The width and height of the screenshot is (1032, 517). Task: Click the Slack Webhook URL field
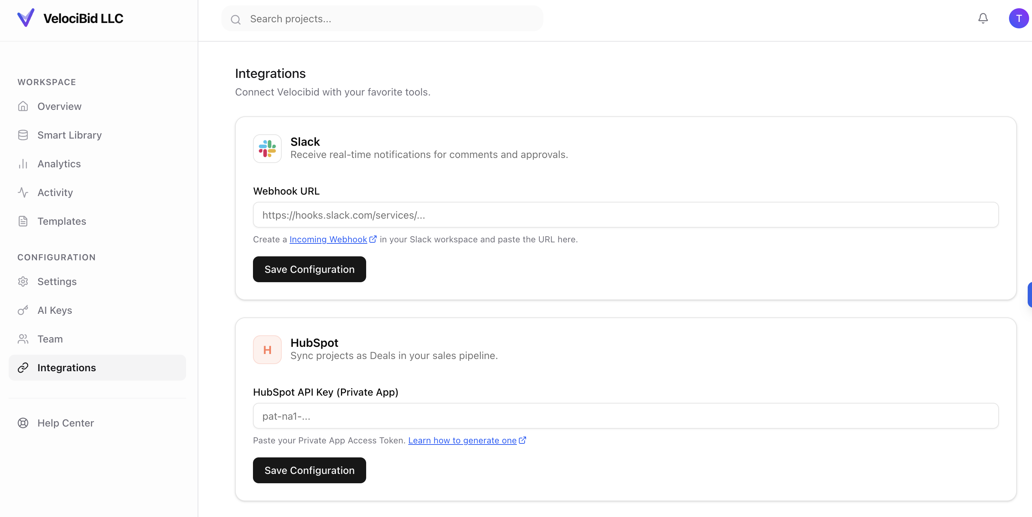(x=625, y=215)
